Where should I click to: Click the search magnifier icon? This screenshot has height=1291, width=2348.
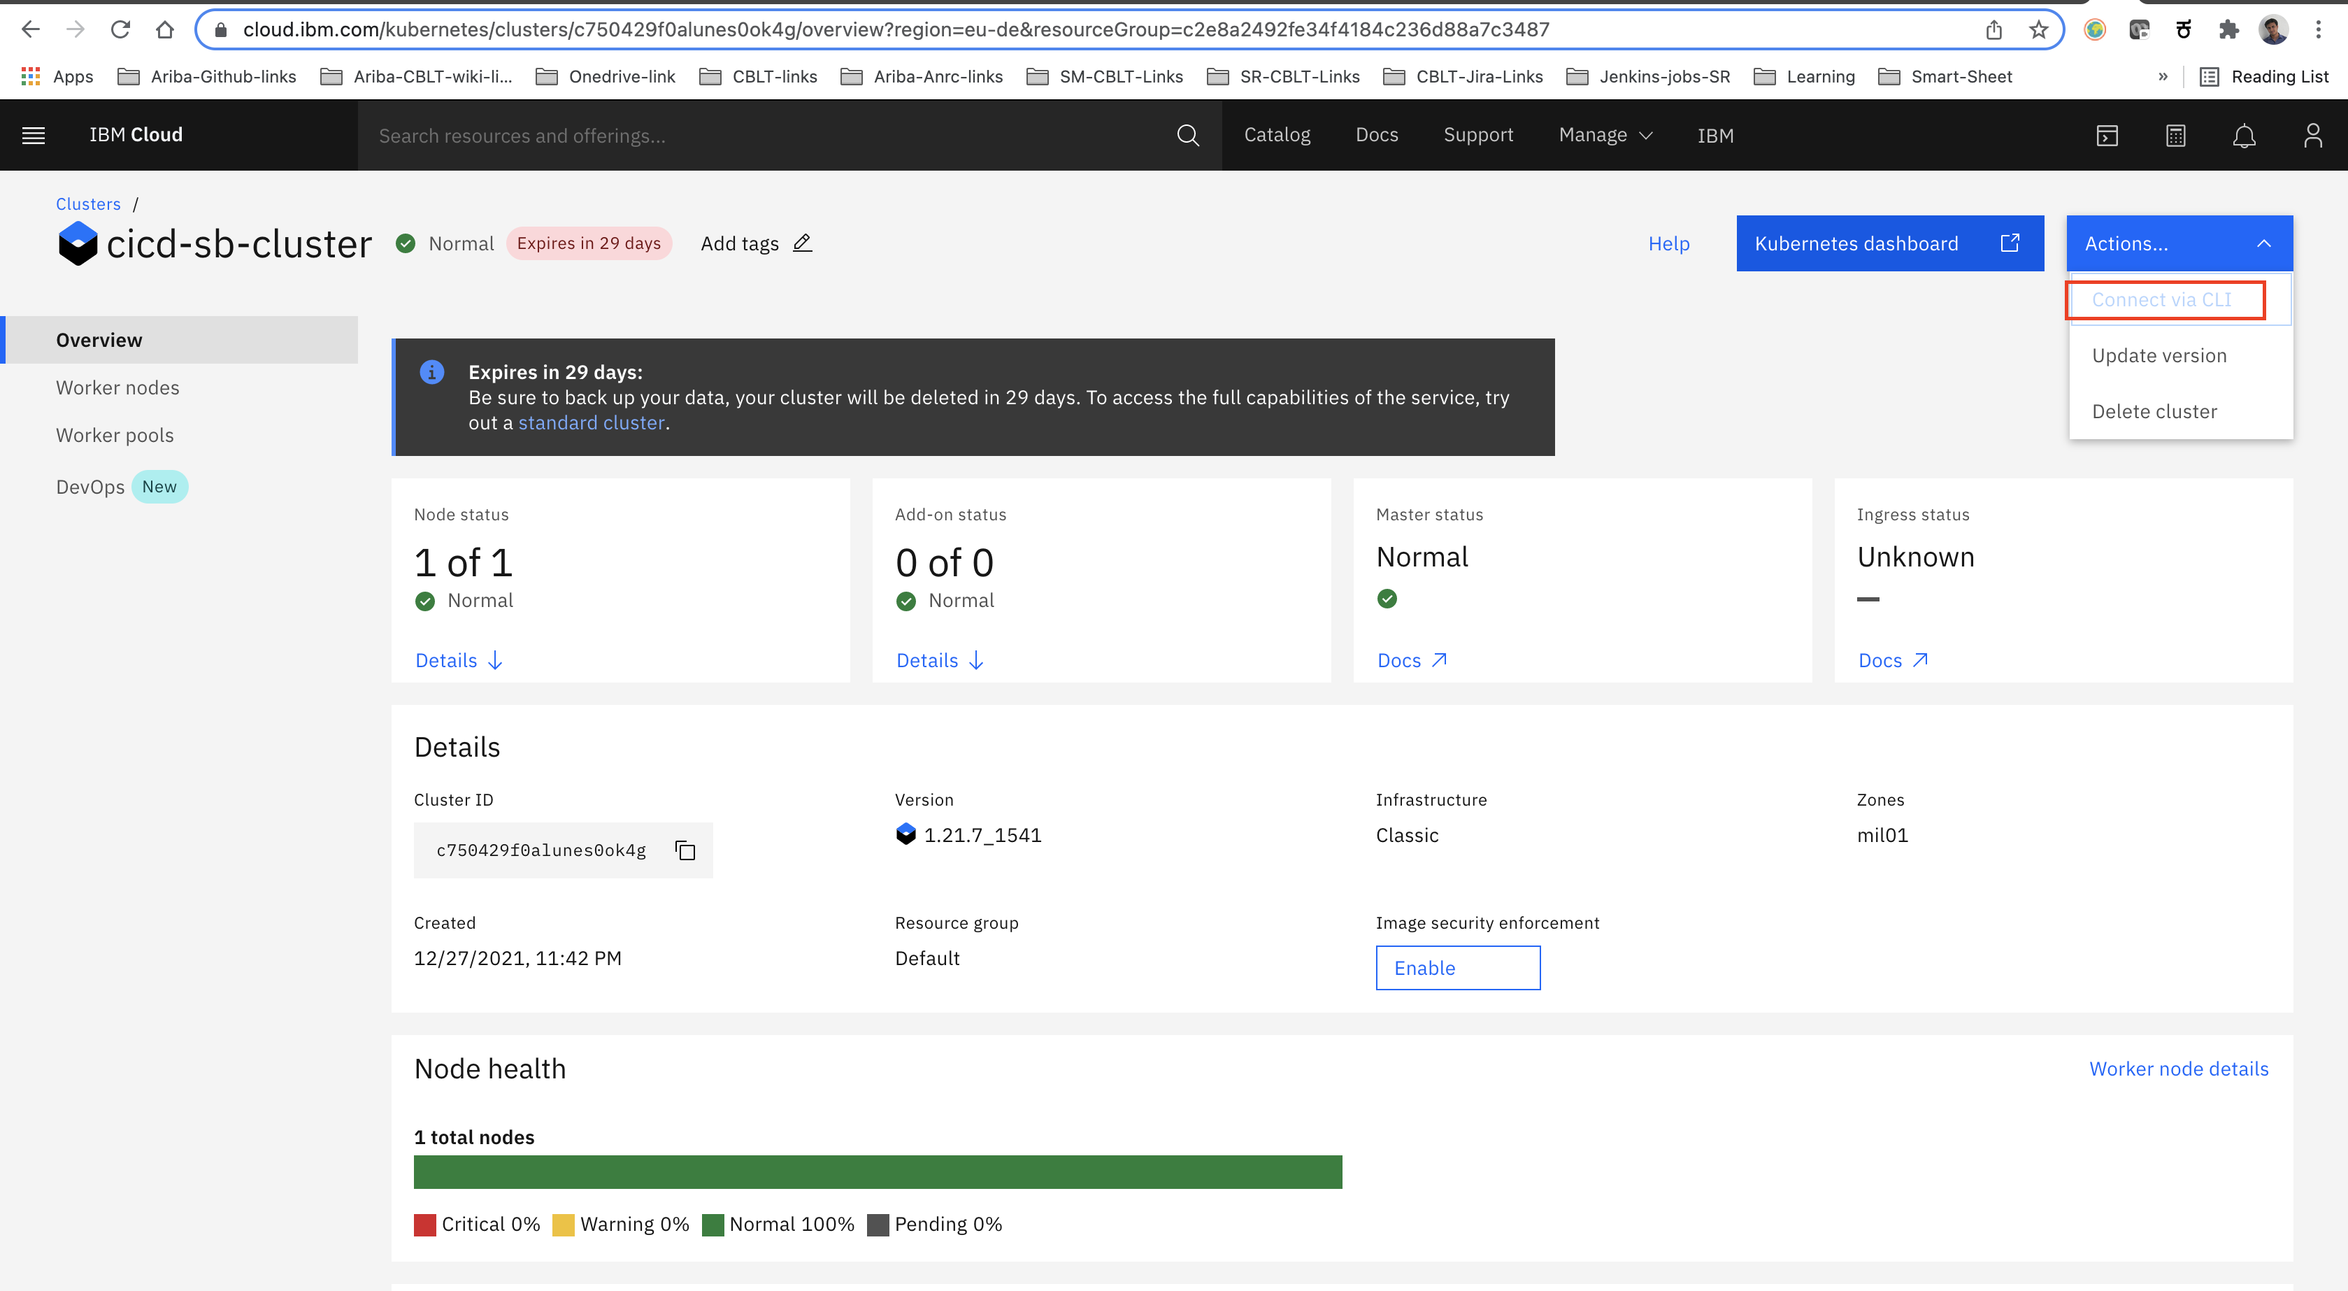pos(1188,135)
